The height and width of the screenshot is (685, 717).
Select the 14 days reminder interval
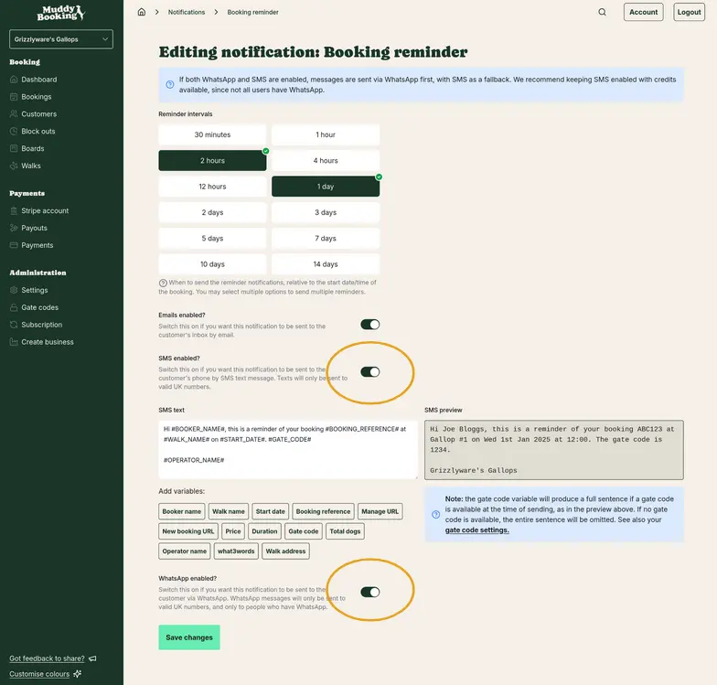pyautogui.click(x=326, y=264)
